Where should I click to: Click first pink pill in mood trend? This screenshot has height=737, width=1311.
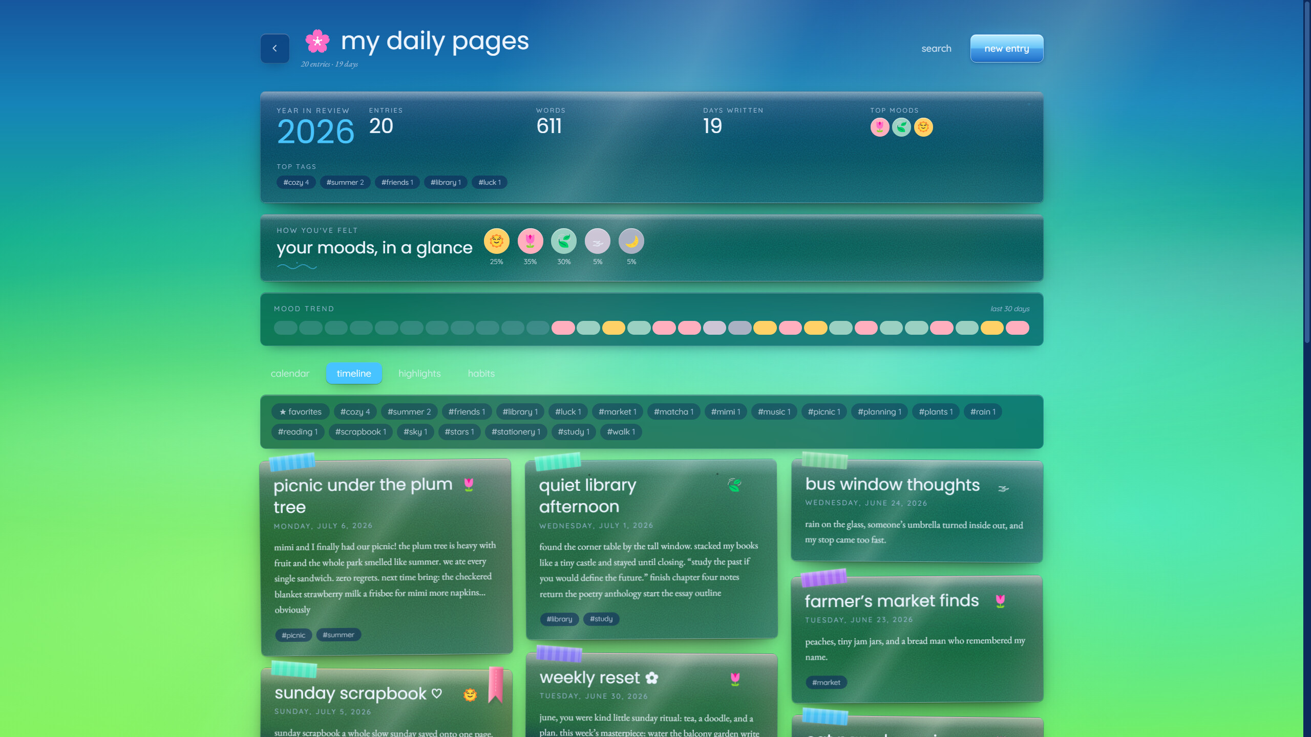563,328
